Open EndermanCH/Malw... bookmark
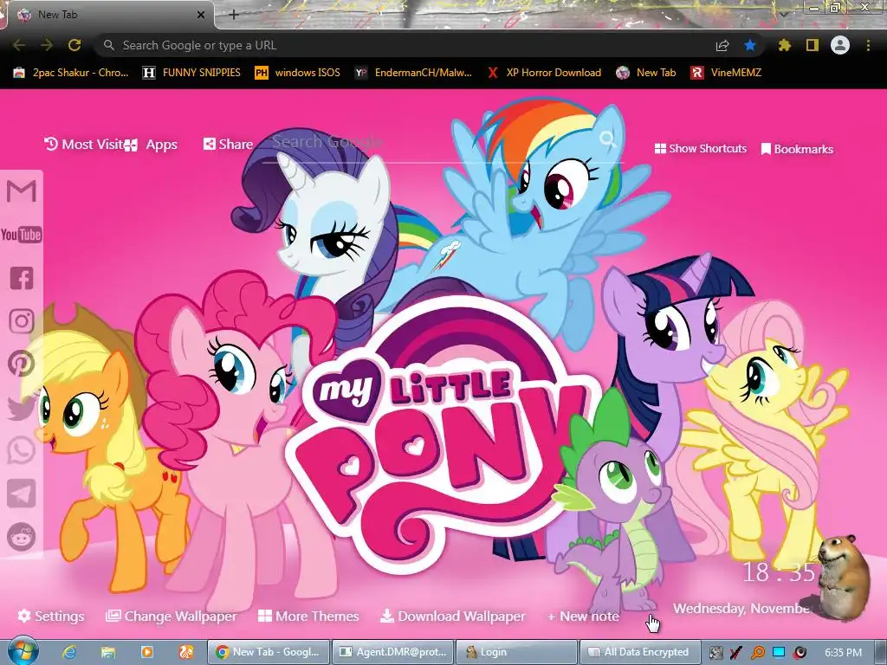Image resolution: width=887 pixels, height=665 pixels. coord(413,73)
